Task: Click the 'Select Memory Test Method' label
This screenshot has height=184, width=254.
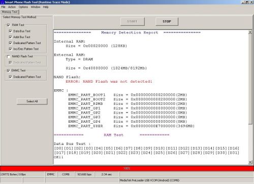Action: tap(19, 17)
